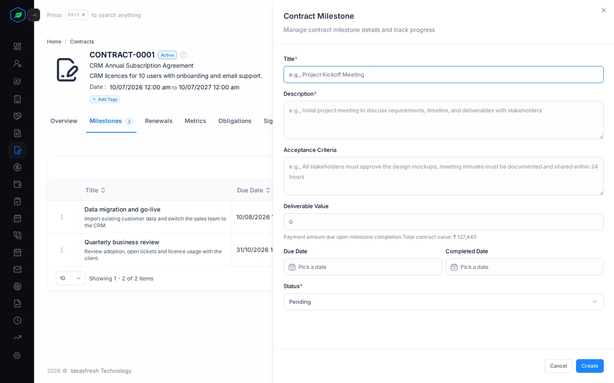Viewport: 614px width, 383px height.
Task: Switch to the Renewals tab
Action: coord(159,121)
